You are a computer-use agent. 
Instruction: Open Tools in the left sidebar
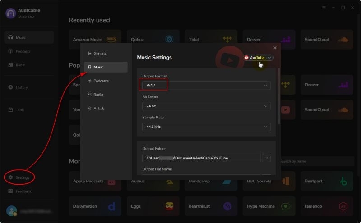coord(29,110)
